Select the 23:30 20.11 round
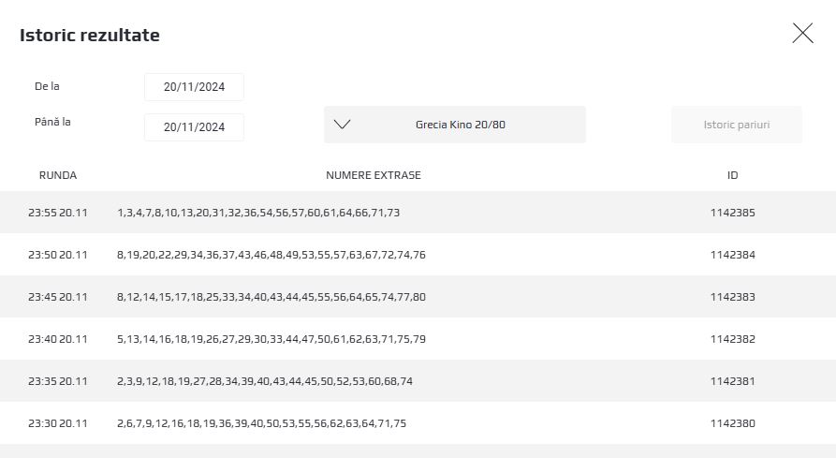This screenshot has width=836, height=458. click(418, 422)
